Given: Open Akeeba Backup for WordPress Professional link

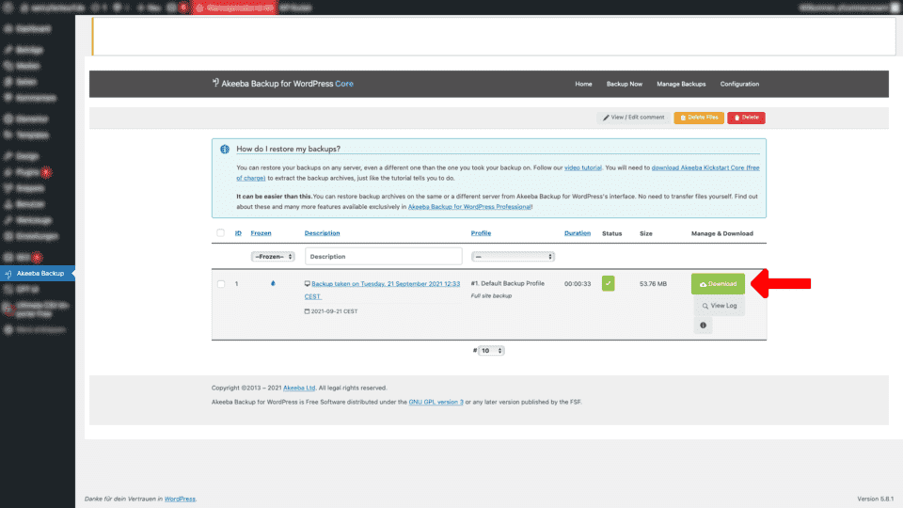Looking at the screenshot, I should pos(469,207).
